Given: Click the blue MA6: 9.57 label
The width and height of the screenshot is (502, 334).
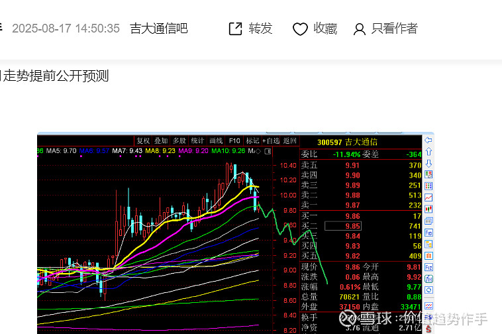Looking at the screenshot, I should (94, 151).
